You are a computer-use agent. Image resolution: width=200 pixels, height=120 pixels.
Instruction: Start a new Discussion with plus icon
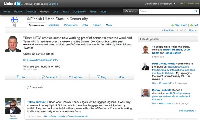179,25
